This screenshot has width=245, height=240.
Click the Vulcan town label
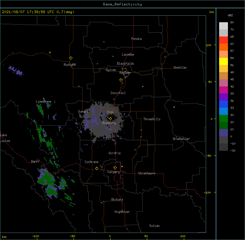[x=154, y=226]
